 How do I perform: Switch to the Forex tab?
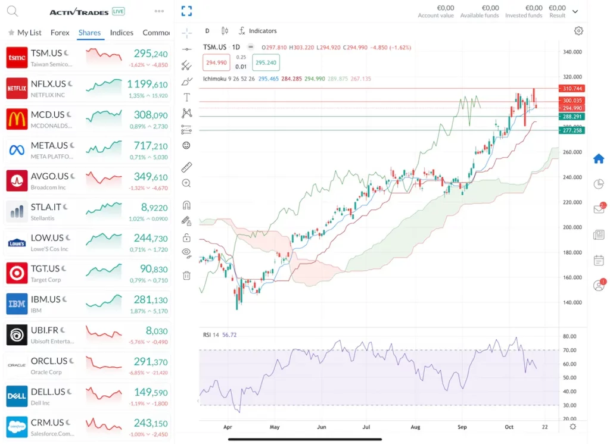pos(60,33)
